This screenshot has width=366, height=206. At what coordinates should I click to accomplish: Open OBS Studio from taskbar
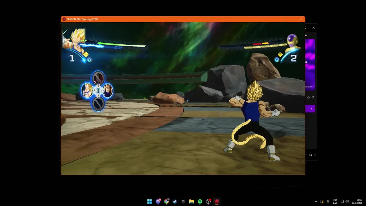pyautogui.click(x=208, y=201)
